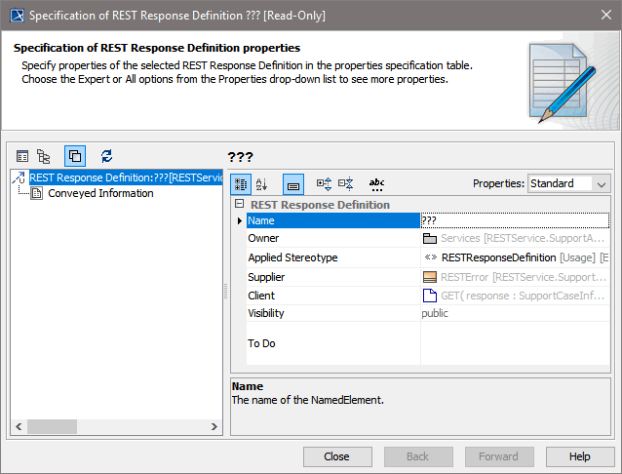Sort properties alphabetically with A-Z icon

(x=261, y=183)
